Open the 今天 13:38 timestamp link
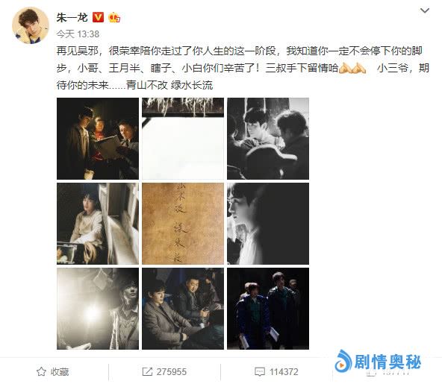 pos(78,34)
